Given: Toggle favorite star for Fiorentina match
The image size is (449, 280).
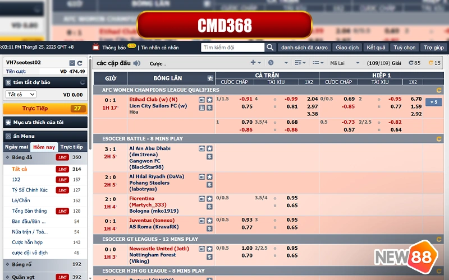Looking at the screenshot, I should (209, 199).
